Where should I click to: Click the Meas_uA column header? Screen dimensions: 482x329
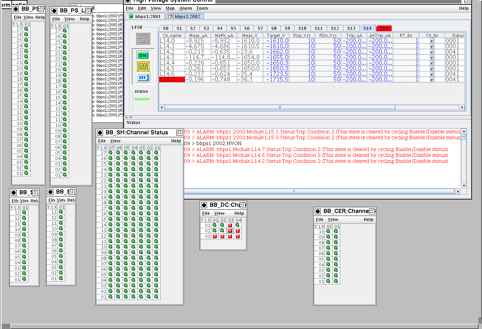click(x=198, y=35)
